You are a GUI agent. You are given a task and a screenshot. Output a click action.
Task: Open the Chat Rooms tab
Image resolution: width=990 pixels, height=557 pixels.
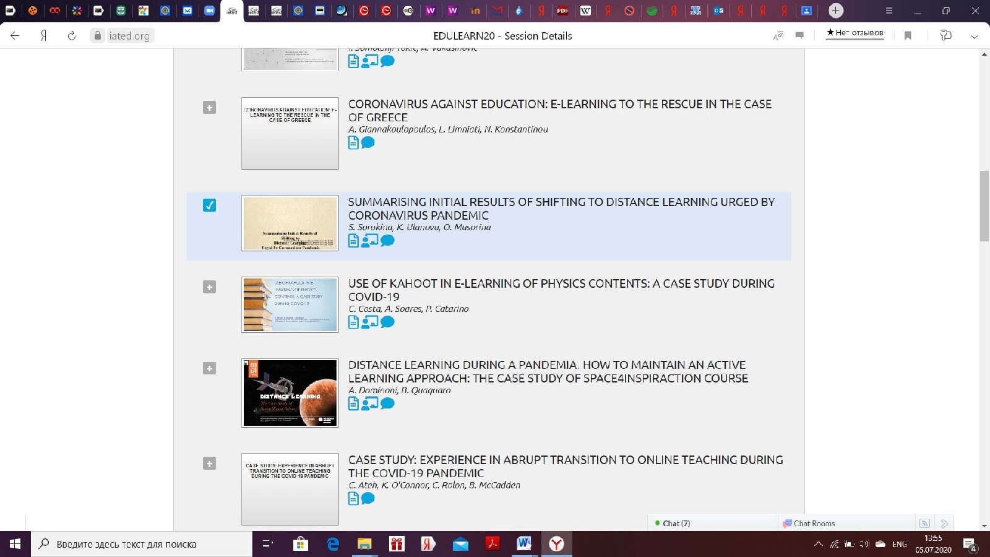coord(814,523)
